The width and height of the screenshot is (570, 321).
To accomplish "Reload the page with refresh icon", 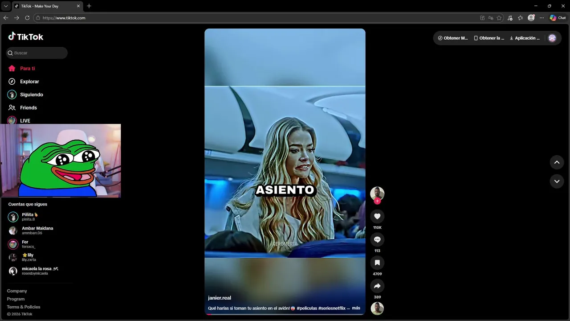I will (x=27, y=18).
